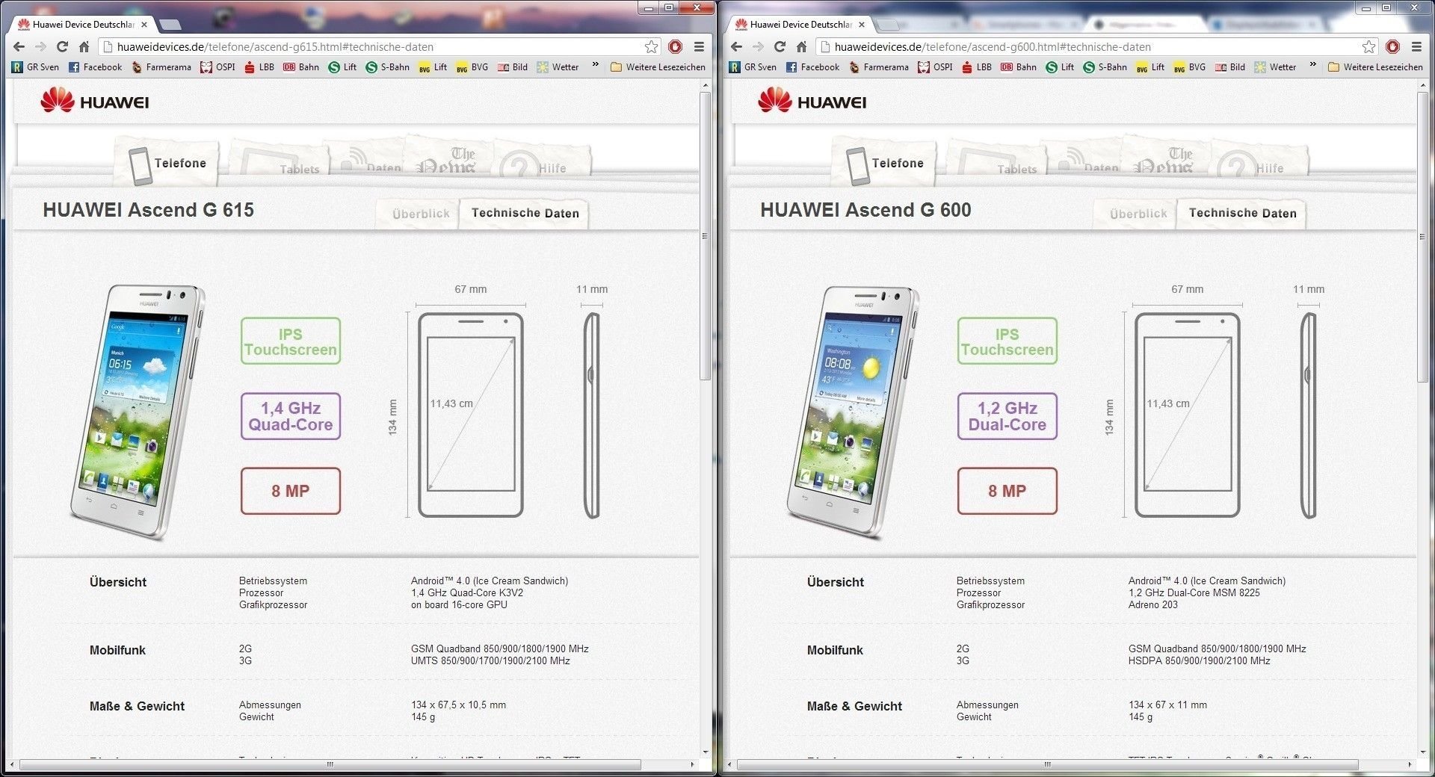Screen dimensions: 1435x777
Task: Click red extension icon in left browser toolbar
Action: [676, 47]
